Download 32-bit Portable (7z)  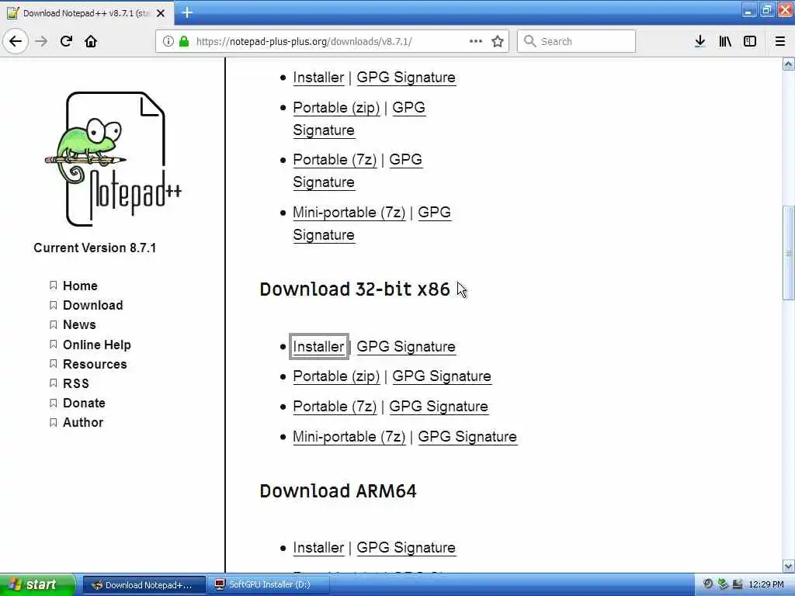335,407
